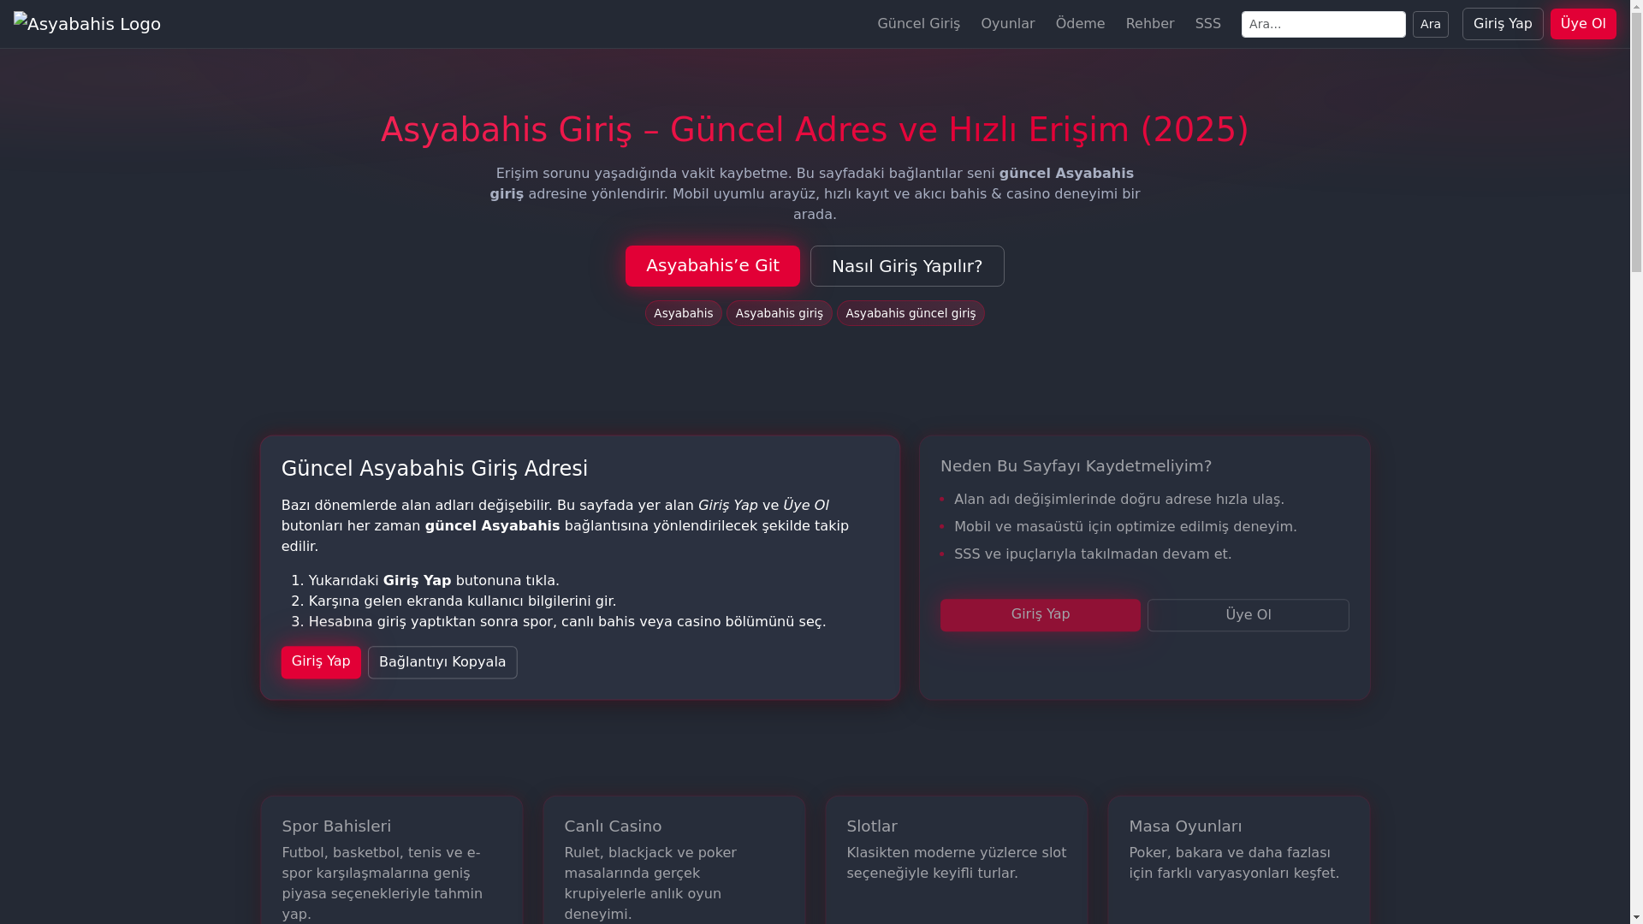Select the Asyabahis güncel giriş chip
The width and height of the screenshot is (1643, 924).
(x=910, y=313)
